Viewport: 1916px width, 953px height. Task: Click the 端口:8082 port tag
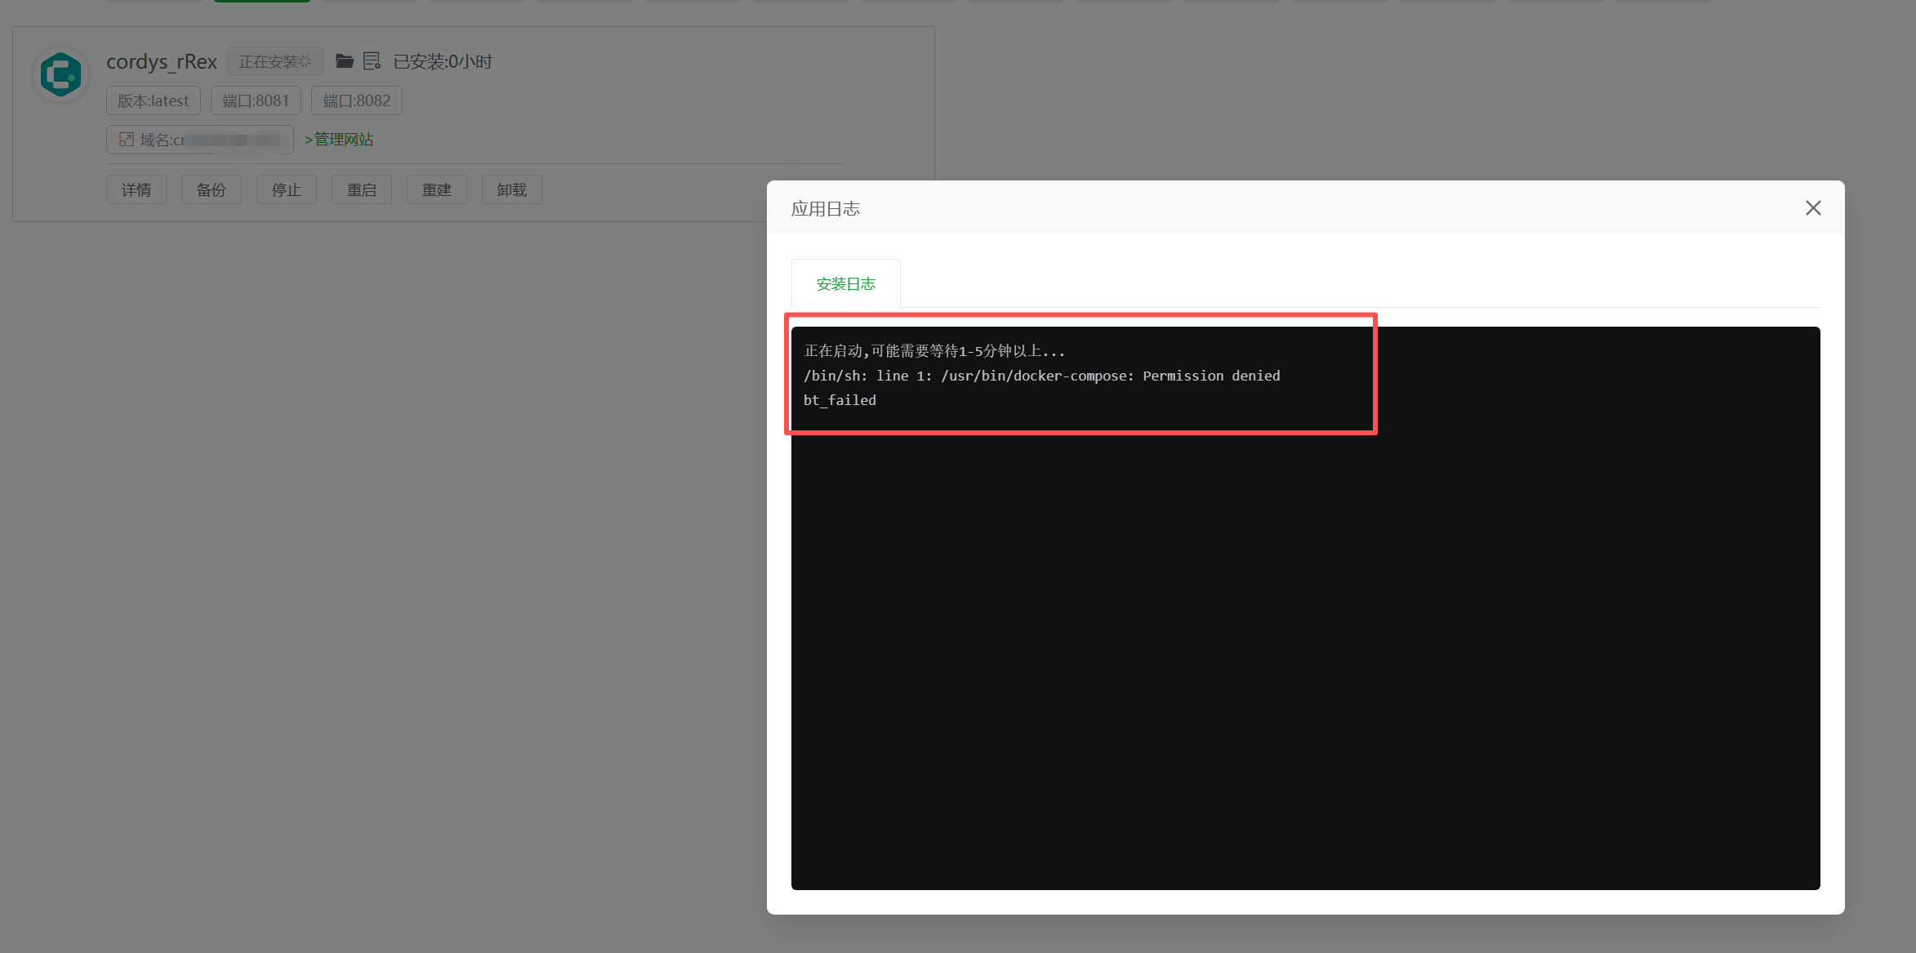356,100
